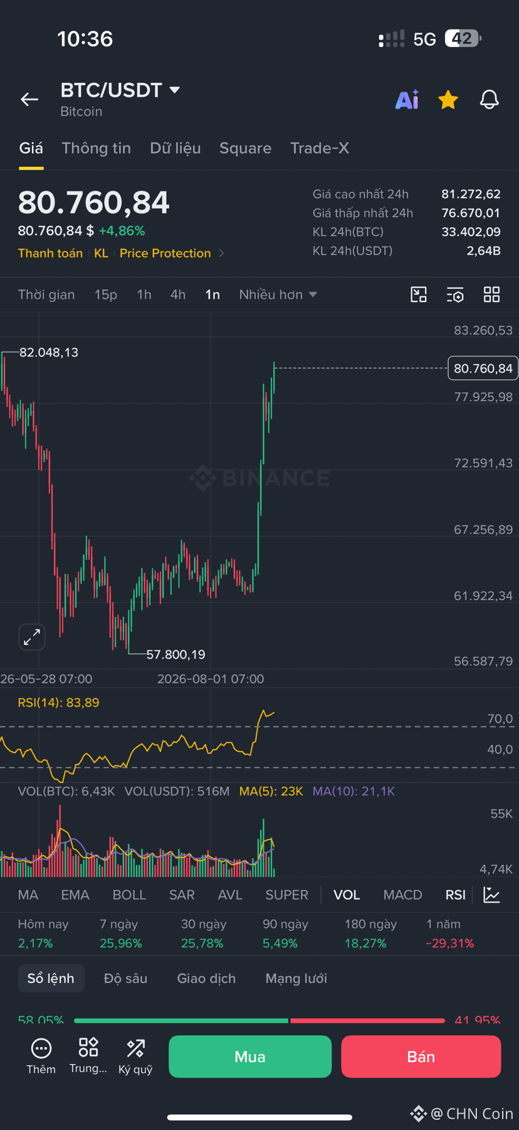Expand the Nhiều hơn timeframe dropdown
The image size is (519, 1130).
click(278, 294)
